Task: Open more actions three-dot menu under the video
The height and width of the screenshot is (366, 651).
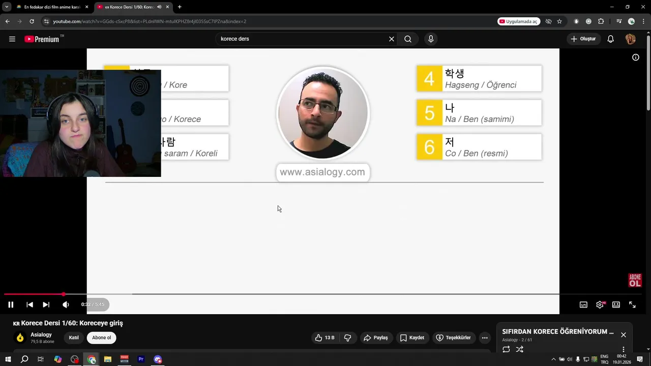Action: (485, 338)
